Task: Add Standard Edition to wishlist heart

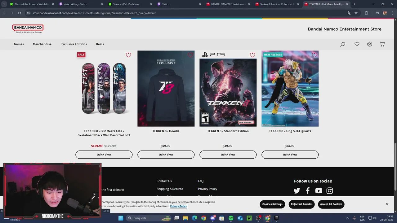Action: click(252, 55)
